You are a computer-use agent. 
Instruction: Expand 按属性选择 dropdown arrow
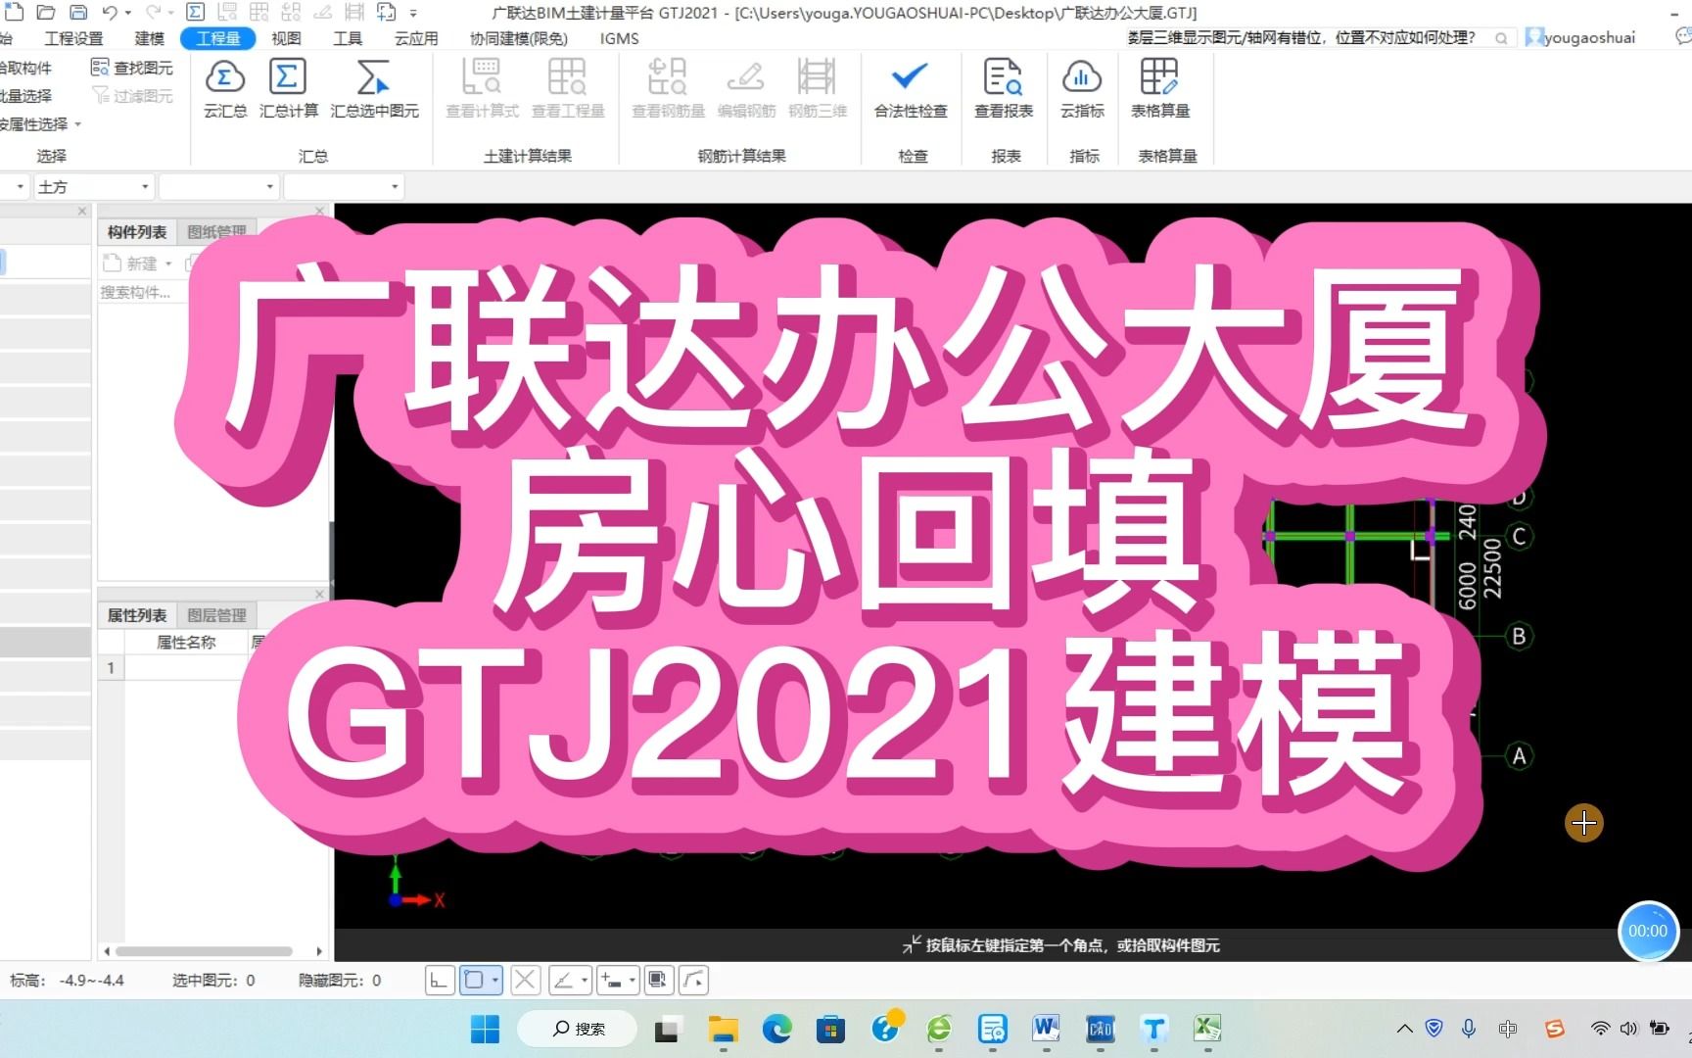coord(77,124)
